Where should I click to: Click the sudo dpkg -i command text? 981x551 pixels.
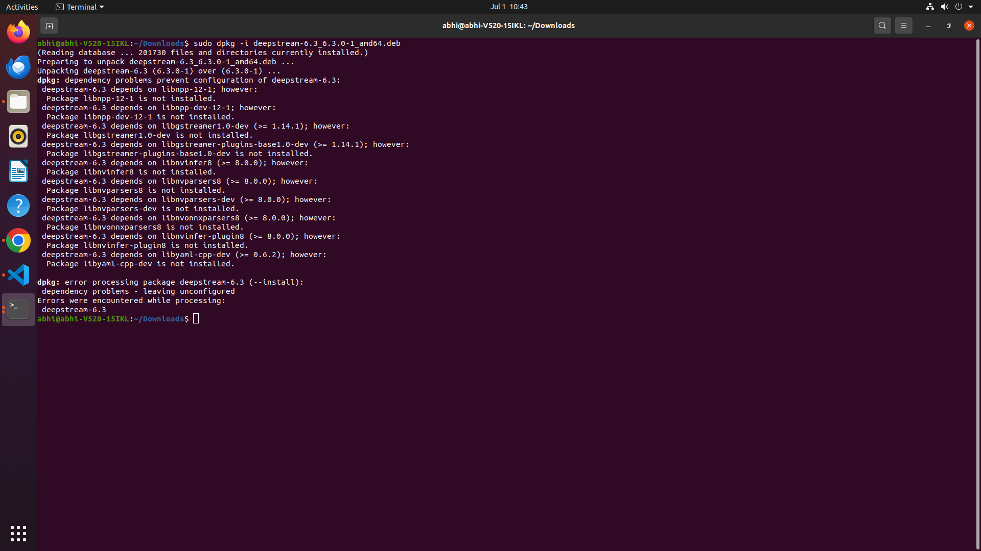[297, 43]
